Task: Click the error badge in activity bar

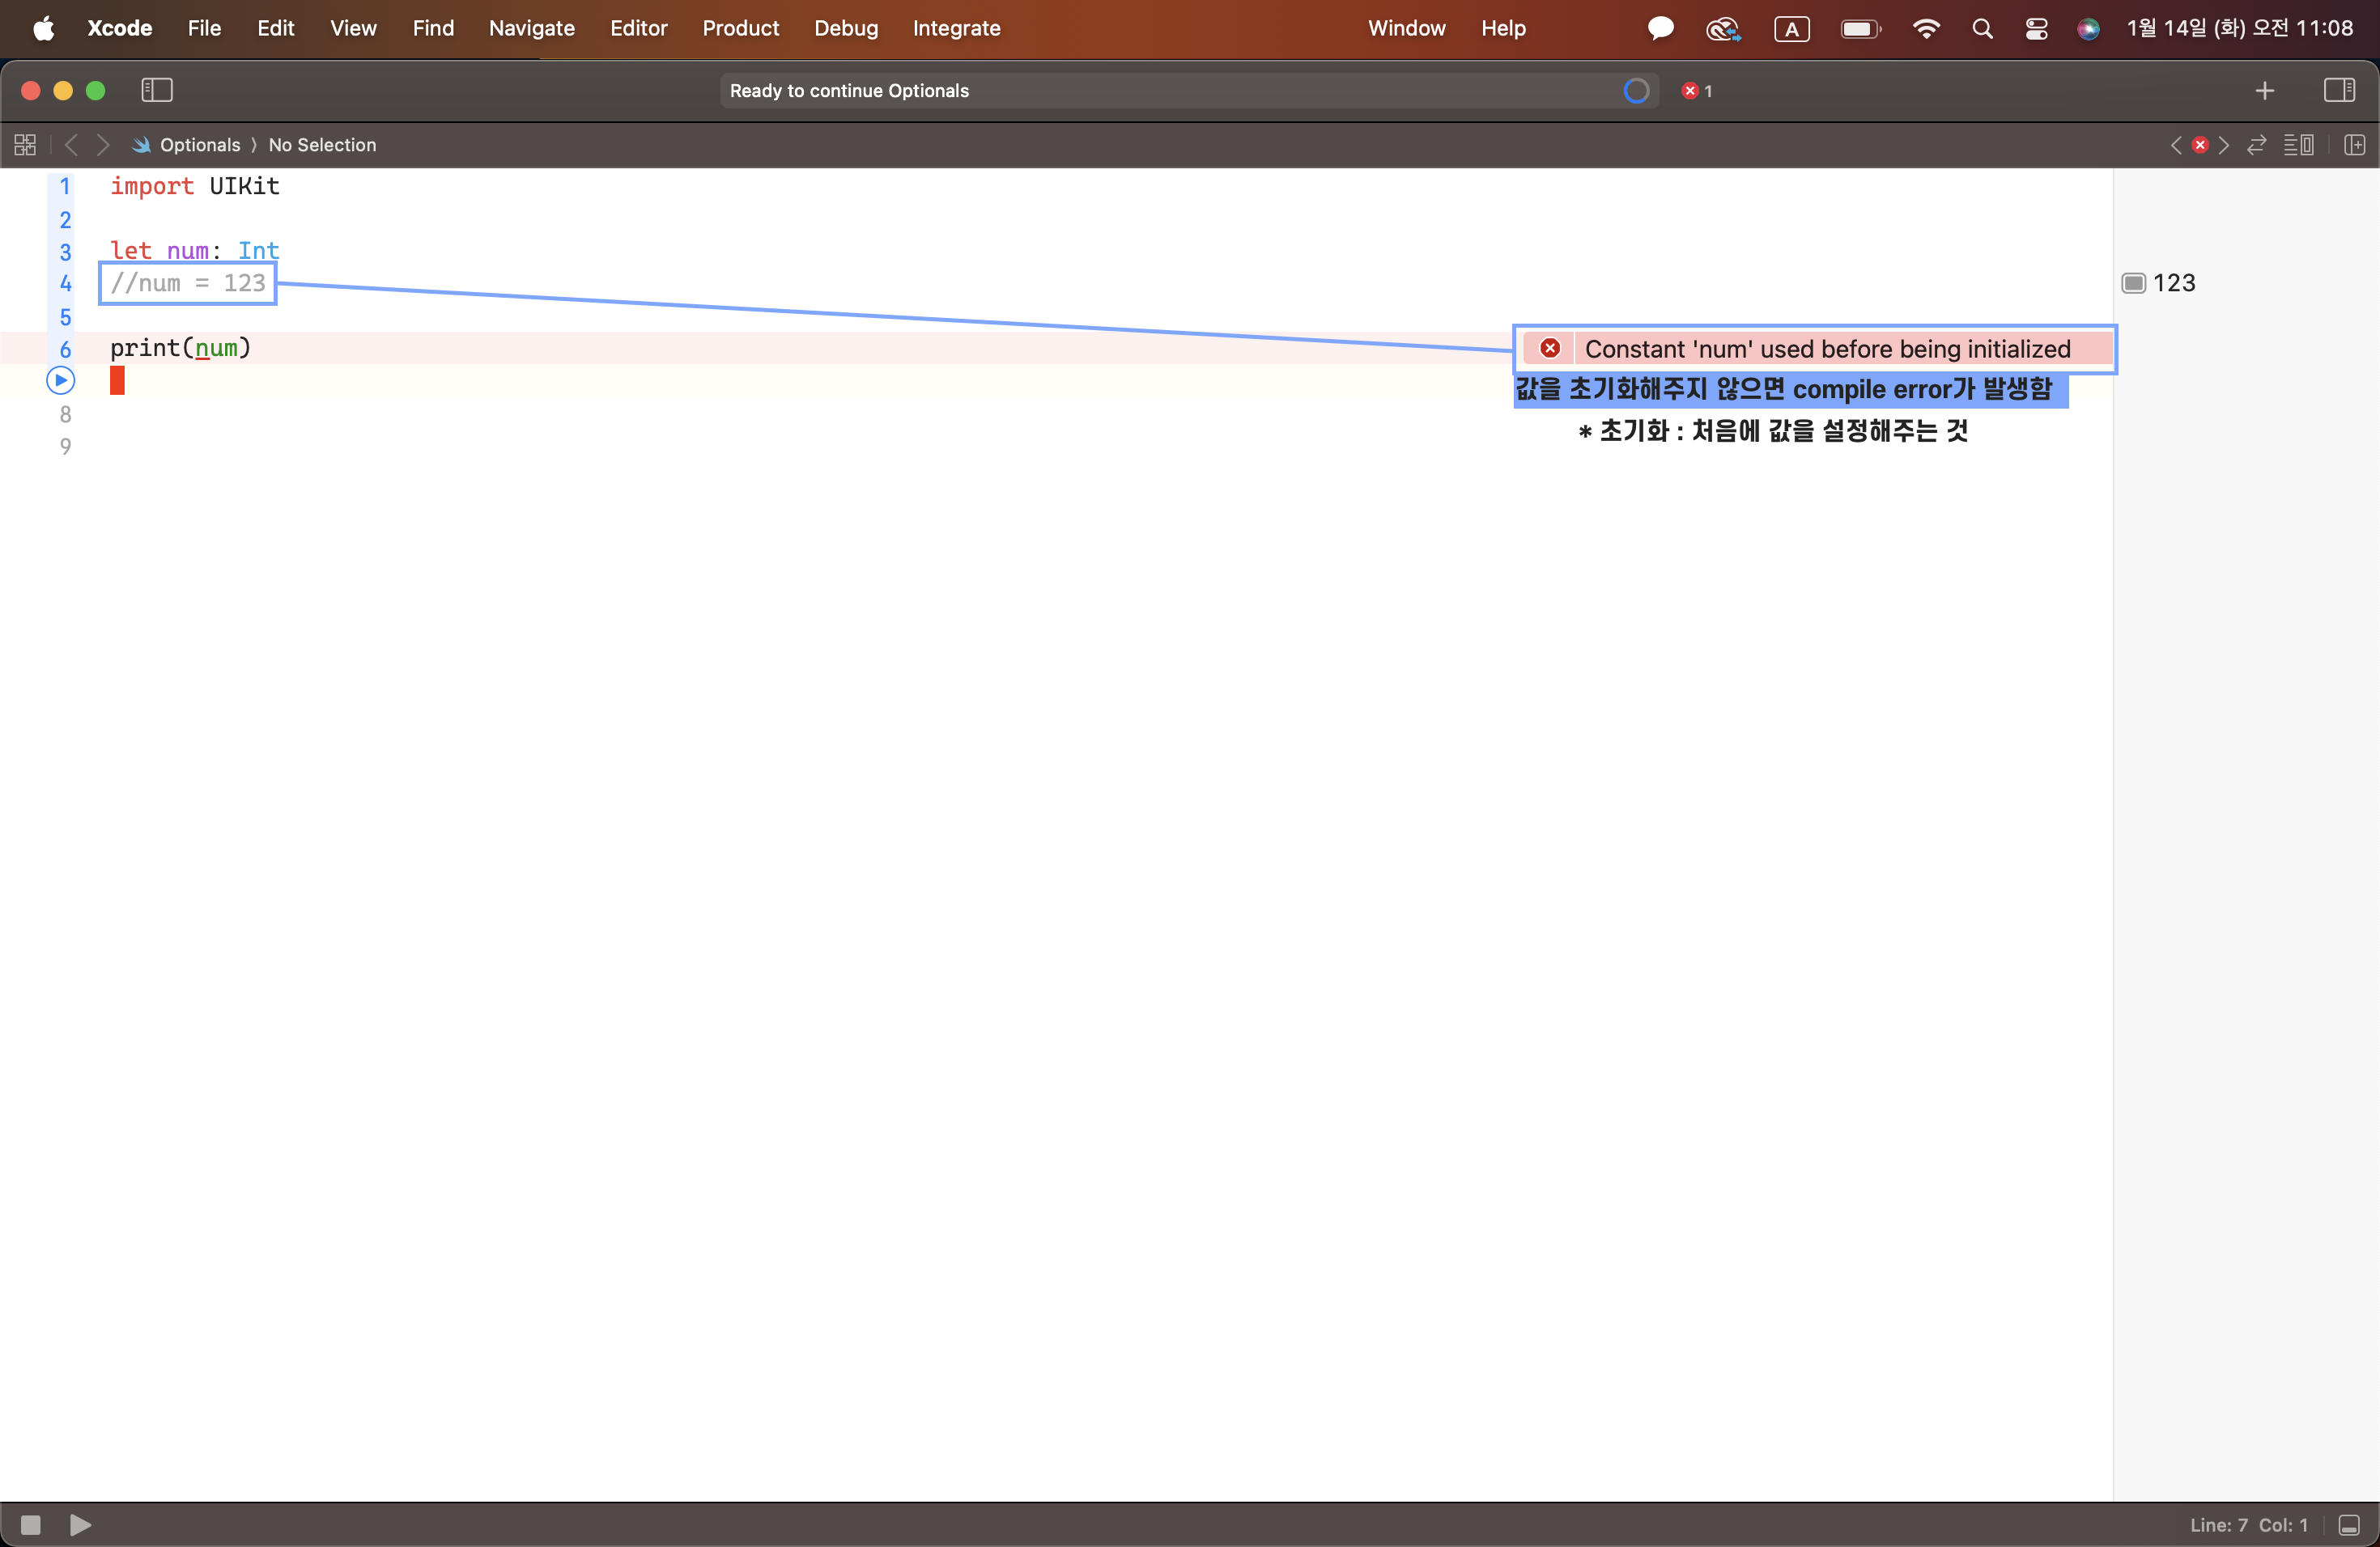Action: pos(1697,91)
